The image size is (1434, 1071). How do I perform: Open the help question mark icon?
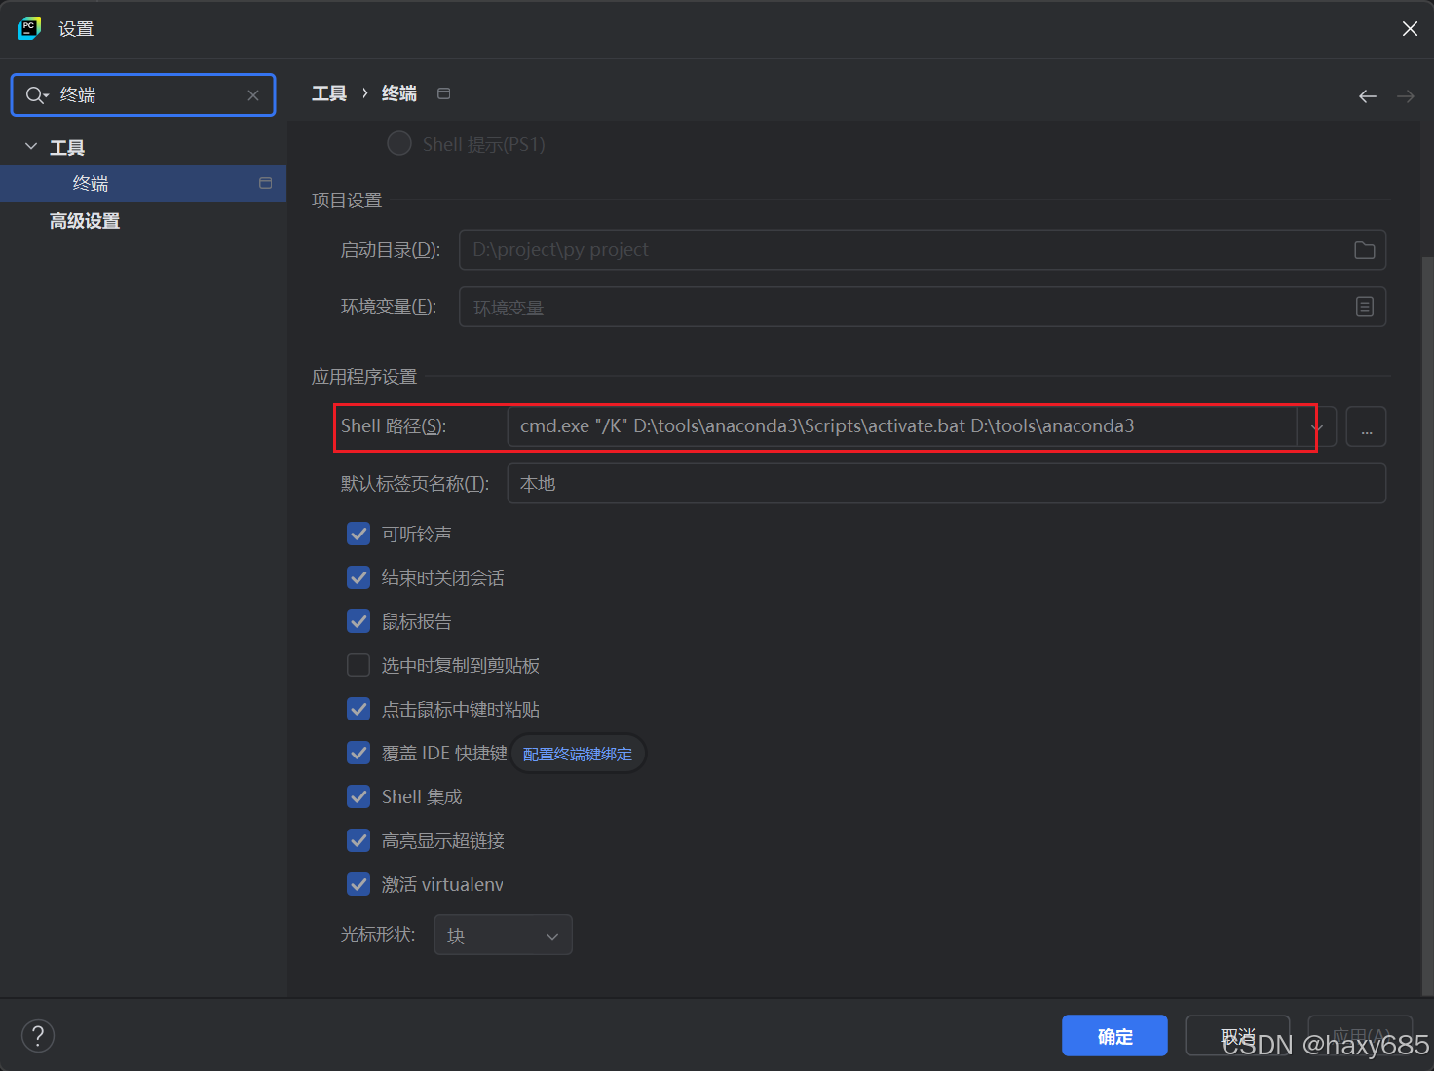coord(37,1035)
